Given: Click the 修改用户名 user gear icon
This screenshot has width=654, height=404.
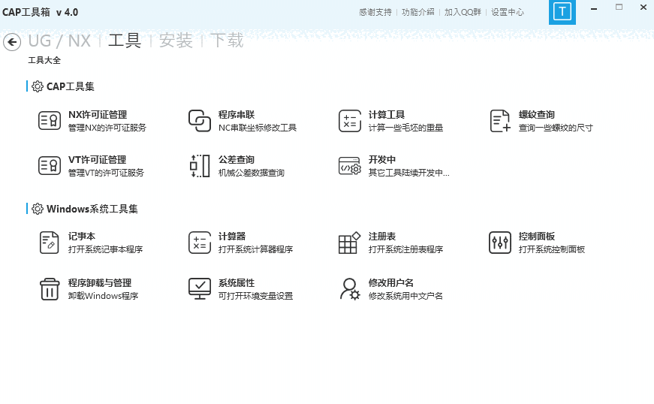Looking at the screenshot, I should tap(350, 289).
